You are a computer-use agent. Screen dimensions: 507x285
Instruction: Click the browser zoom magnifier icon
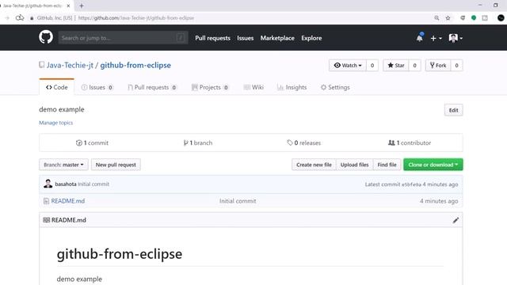(436, 18)
